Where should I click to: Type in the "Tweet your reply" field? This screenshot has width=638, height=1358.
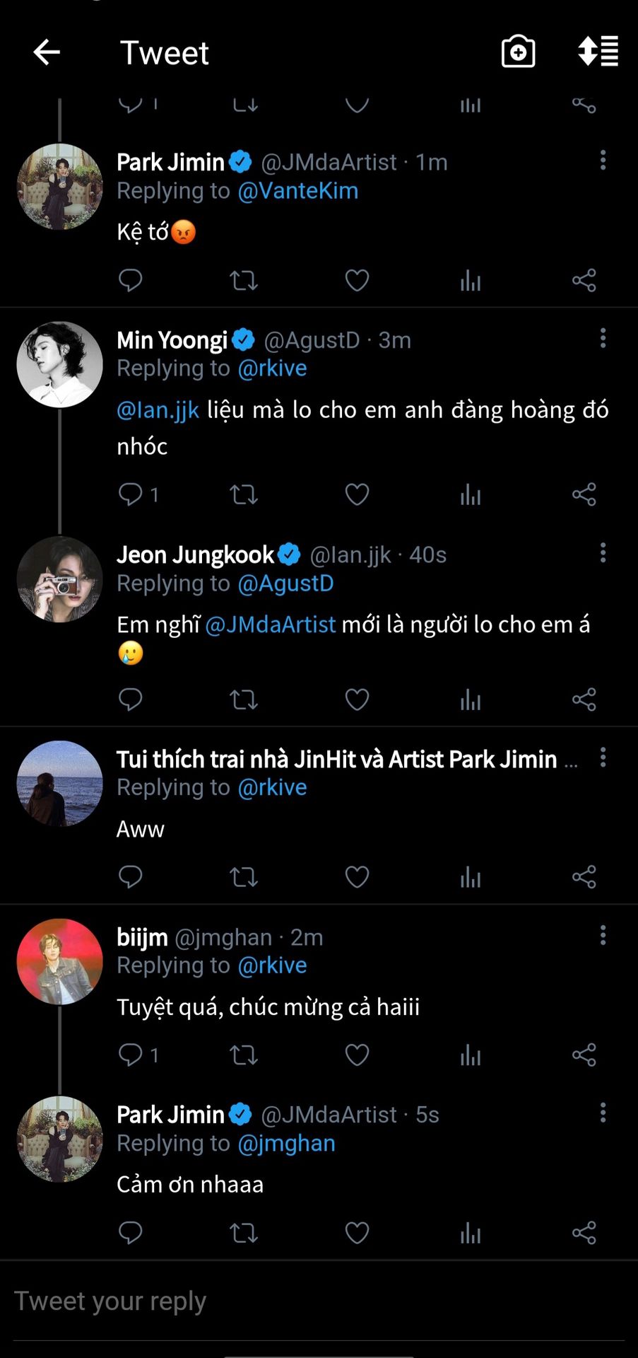tap(318, 1301)
